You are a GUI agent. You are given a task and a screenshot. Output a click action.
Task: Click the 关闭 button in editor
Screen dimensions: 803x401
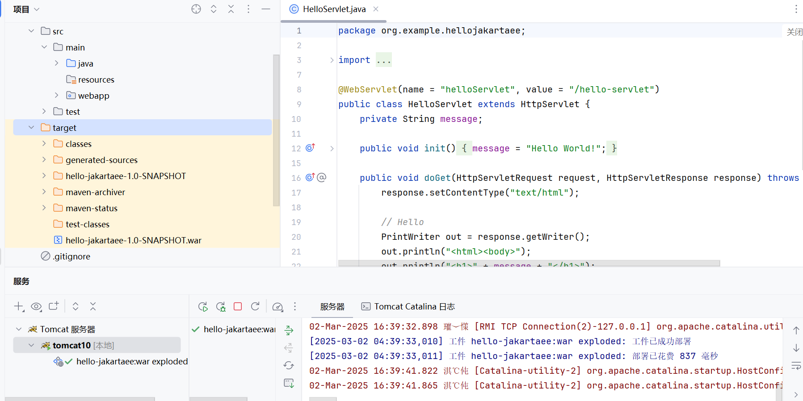point(795,32)
